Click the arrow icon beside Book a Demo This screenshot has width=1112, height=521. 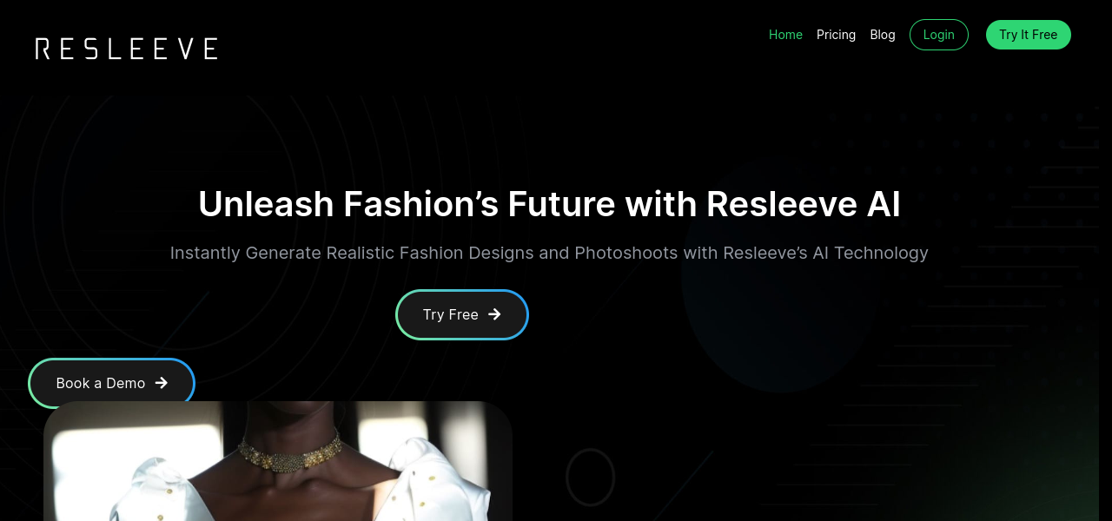tap(161, 383)
